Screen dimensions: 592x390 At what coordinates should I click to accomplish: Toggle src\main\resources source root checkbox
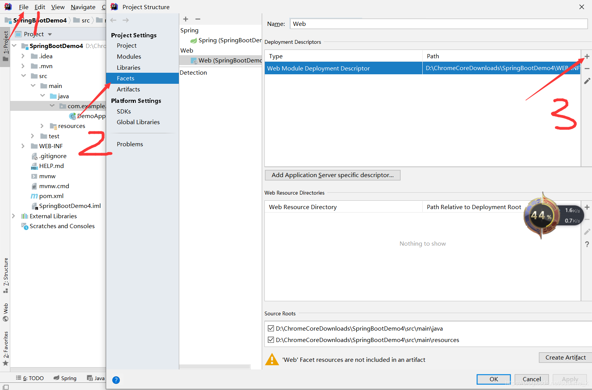pos(271,340)
